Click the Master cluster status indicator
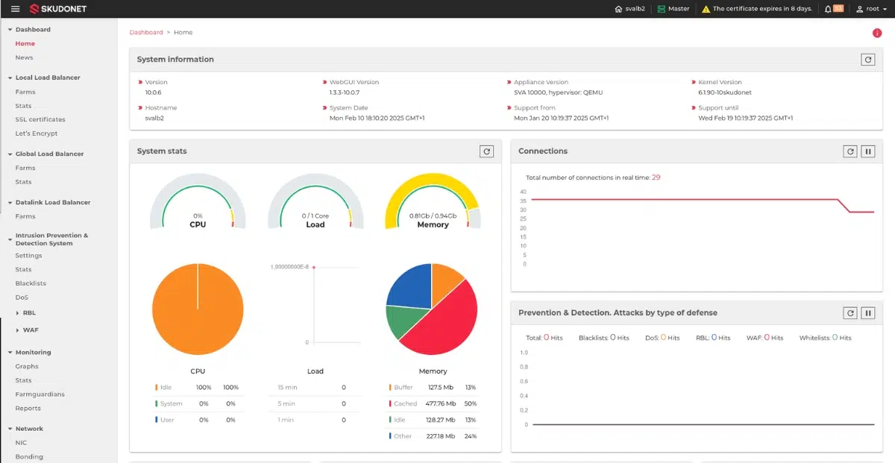The height and width of the screenshot is (463, 895). [673, 9]
